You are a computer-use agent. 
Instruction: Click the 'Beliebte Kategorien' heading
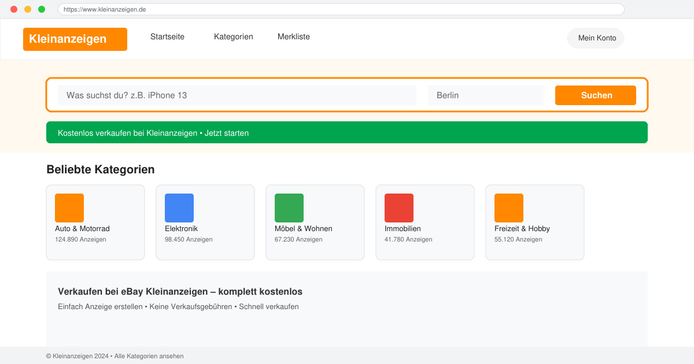(101, 170)
